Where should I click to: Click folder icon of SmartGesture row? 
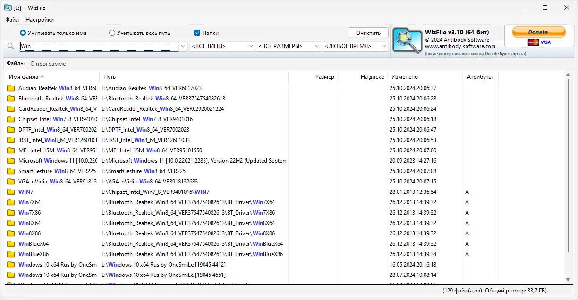[x=11, y=171]
